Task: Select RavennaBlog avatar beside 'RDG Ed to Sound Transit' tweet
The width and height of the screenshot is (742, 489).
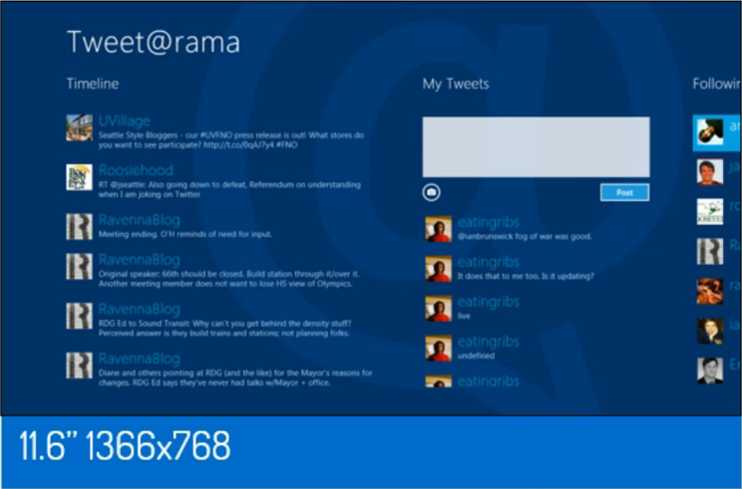Action: [x=79, y=316]
